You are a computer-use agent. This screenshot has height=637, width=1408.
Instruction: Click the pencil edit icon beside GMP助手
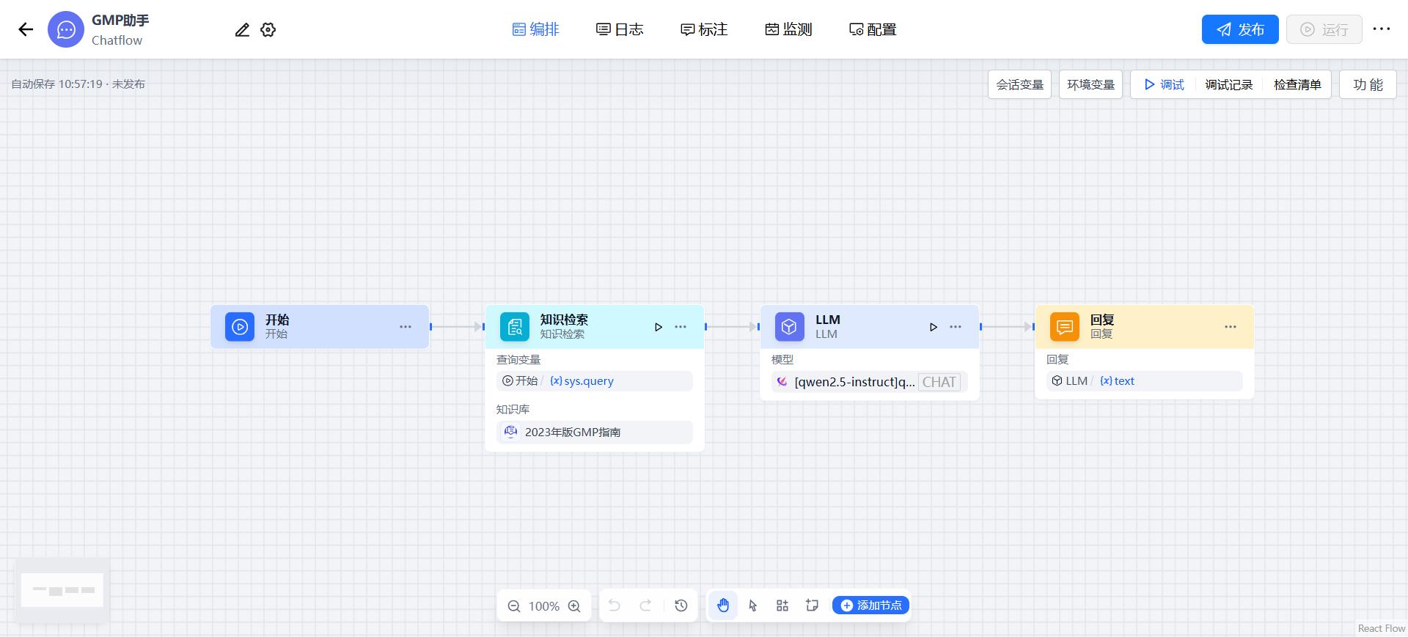pos(242,29)
